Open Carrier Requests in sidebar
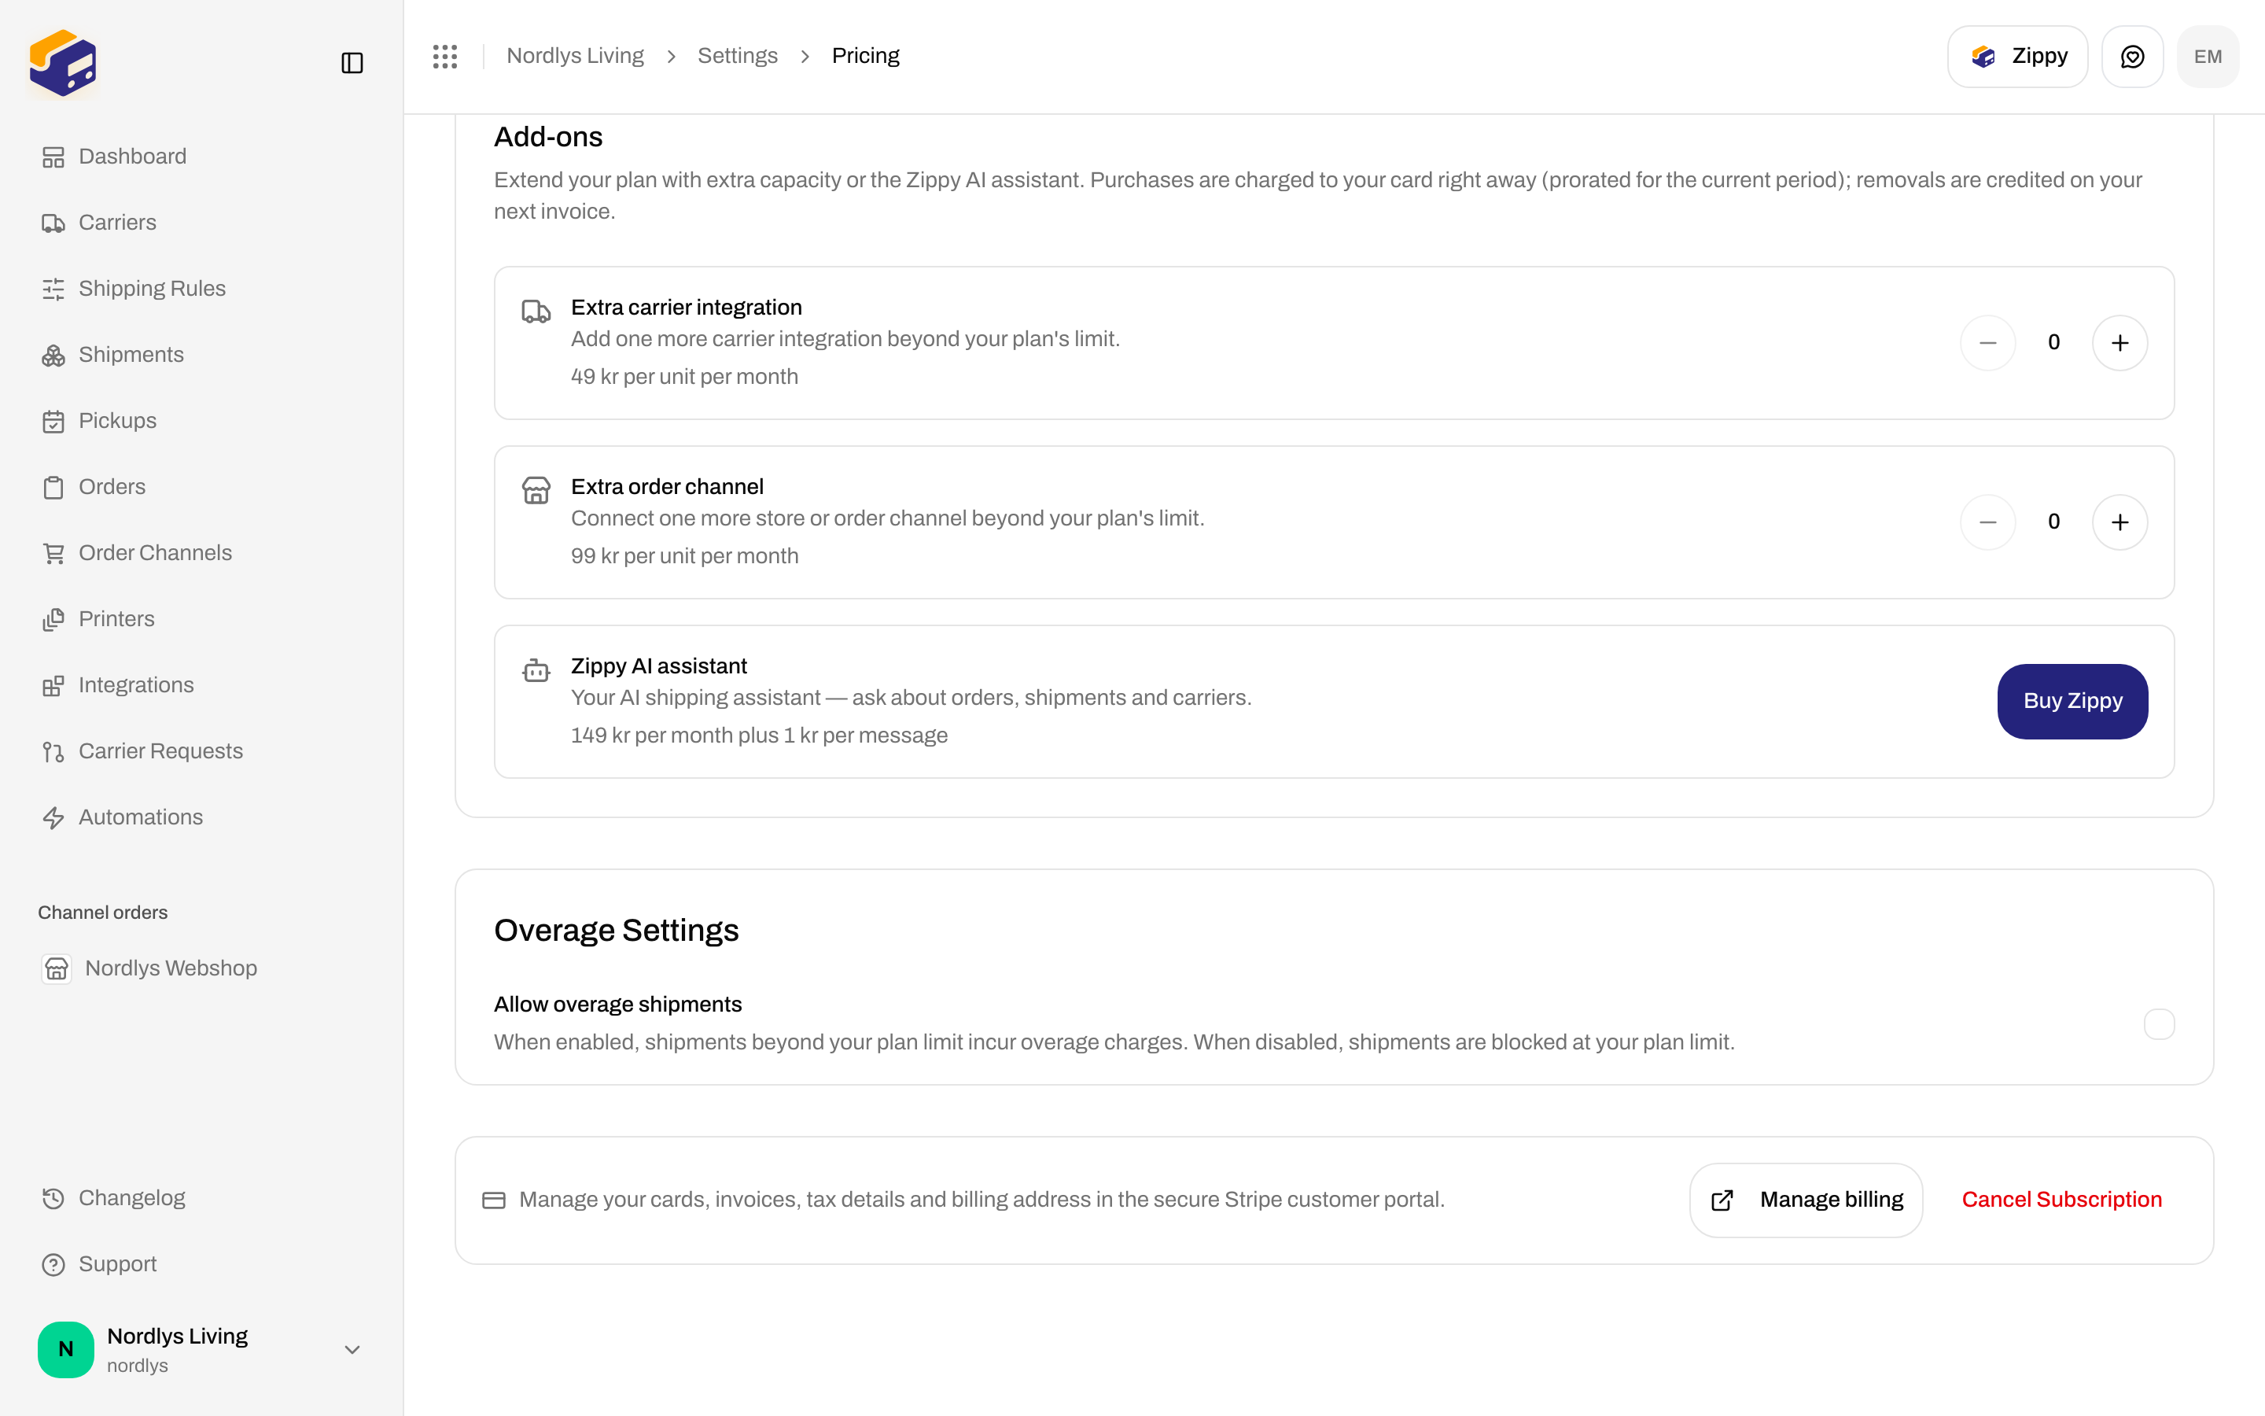Viewport: 2265px width, 1416px height. (201, 751)
